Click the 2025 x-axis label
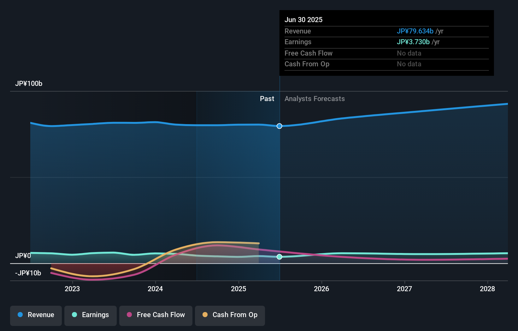Viewport: 518px width, 331px height. (238, 289)
